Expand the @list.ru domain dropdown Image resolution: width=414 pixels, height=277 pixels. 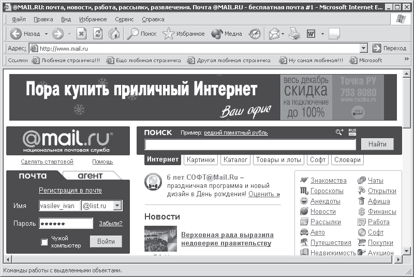tap(117, 205)
